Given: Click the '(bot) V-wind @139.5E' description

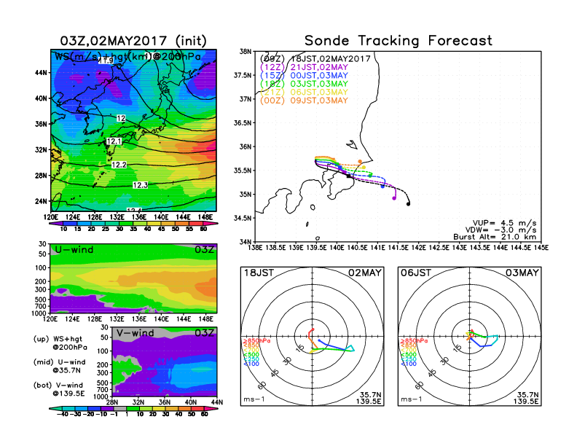Looking at the screenshot, I should pos(59,389).
